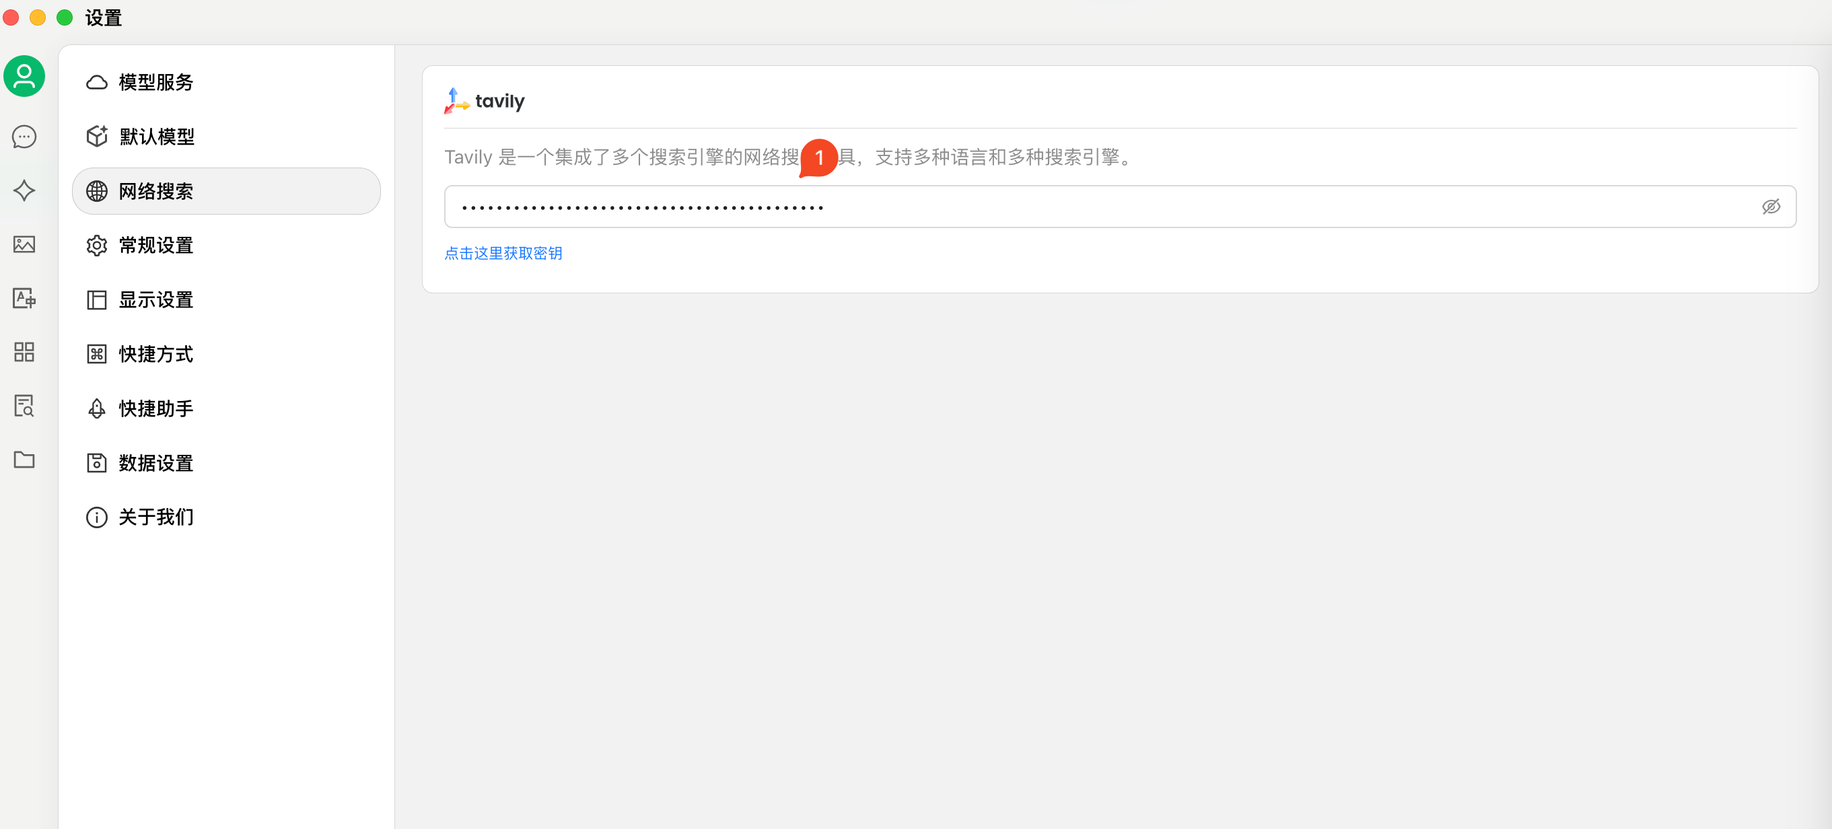The image size is (1832, 829).
Task: Open the knowledge base search icon
Action: (x=24, y=406)
